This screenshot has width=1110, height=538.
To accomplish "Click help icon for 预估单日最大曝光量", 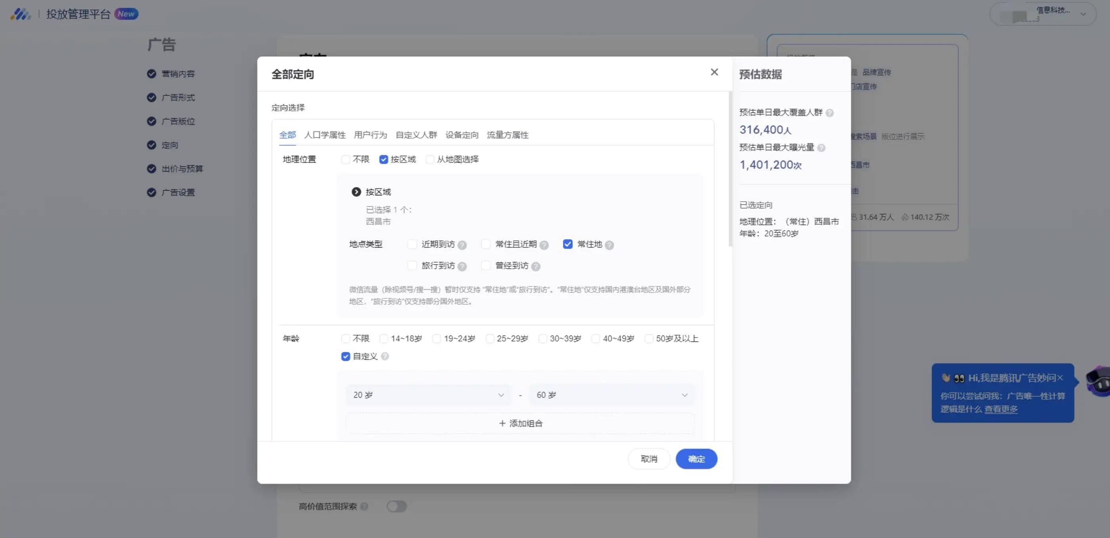I will click(x=821, y=148).
